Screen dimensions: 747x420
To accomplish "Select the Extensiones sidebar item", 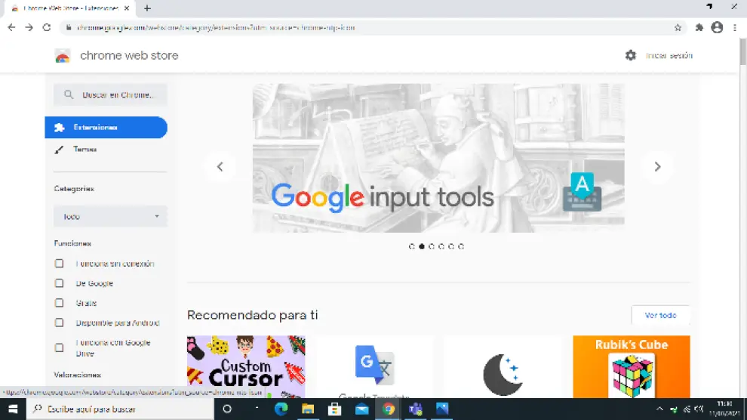I will 106,128.
